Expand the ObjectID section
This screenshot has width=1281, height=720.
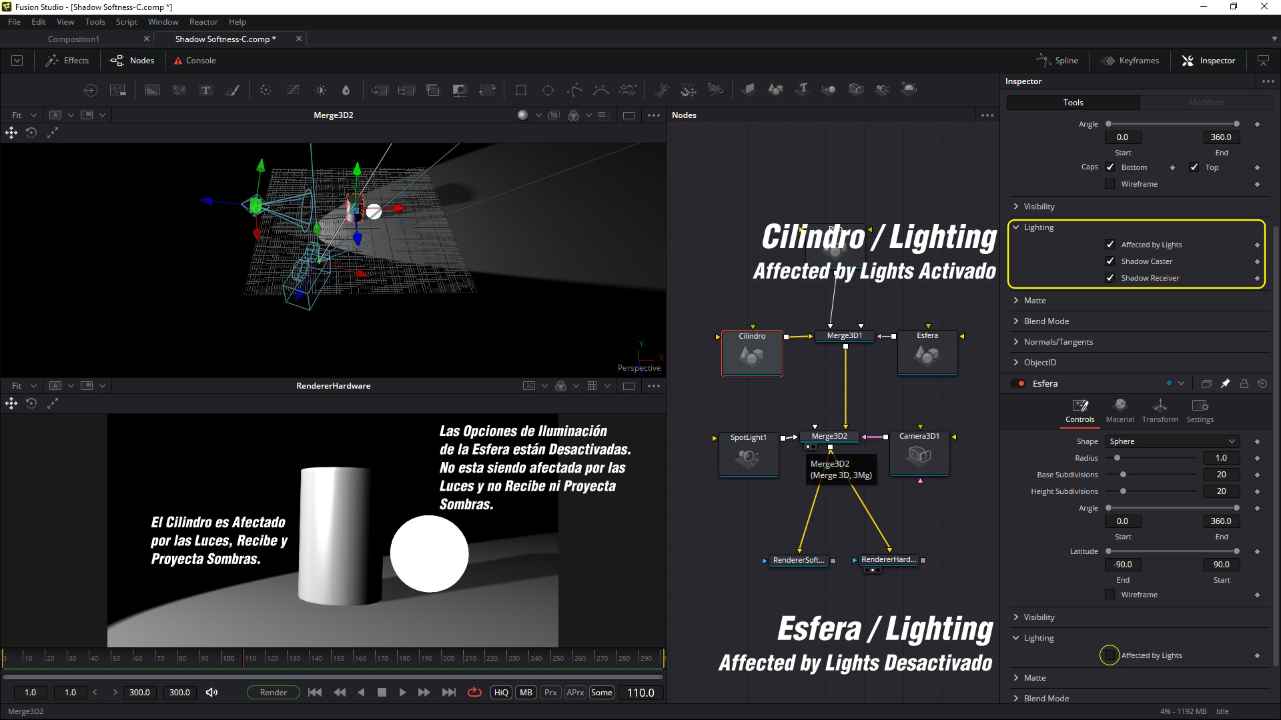(1039, 363)
